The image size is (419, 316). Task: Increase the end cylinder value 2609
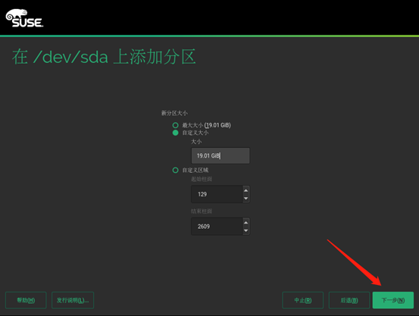[x=245, y=223]
